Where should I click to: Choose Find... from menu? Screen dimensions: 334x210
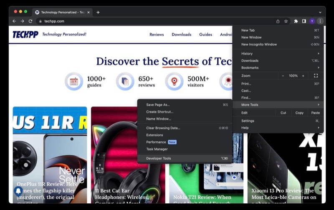click(x=278, y=98)
